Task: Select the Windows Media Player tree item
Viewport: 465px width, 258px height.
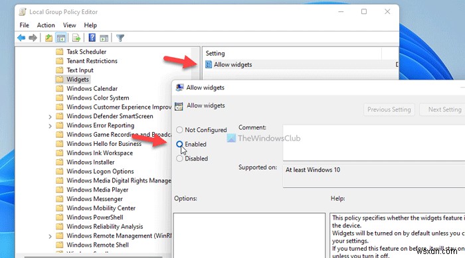Action: pyautogui.click(x=97, y=190)
